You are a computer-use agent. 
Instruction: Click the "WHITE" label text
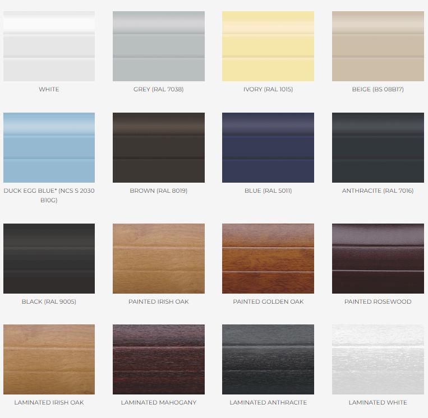pyautogui.click(x=49, y=89)
